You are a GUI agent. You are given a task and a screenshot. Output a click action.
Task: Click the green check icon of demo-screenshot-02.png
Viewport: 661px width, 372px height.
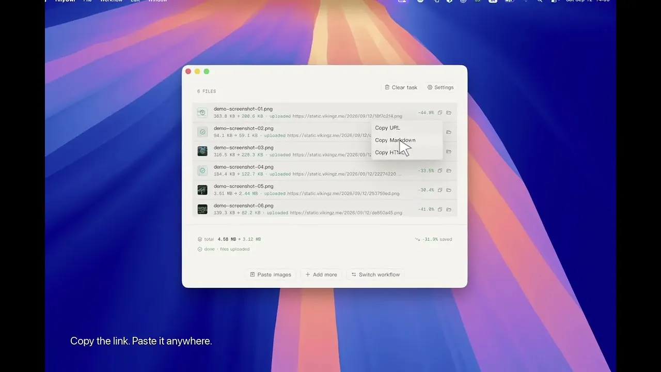click(202, 132)
